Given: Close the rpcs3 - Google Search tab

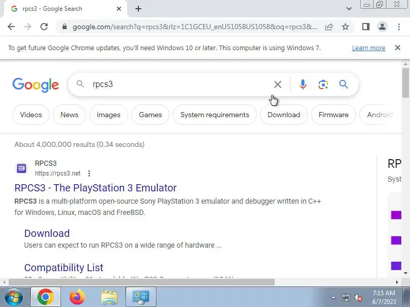Looking at the screenshot, I should click(119, 9).
